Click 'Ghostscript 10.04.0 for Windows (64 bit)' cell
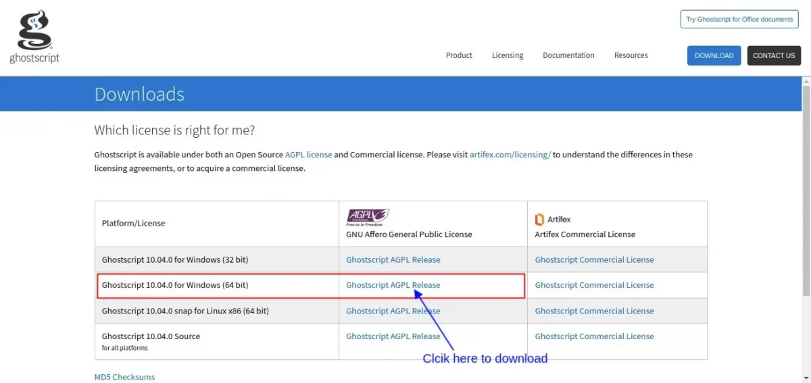811x383 pixels. 217,285
